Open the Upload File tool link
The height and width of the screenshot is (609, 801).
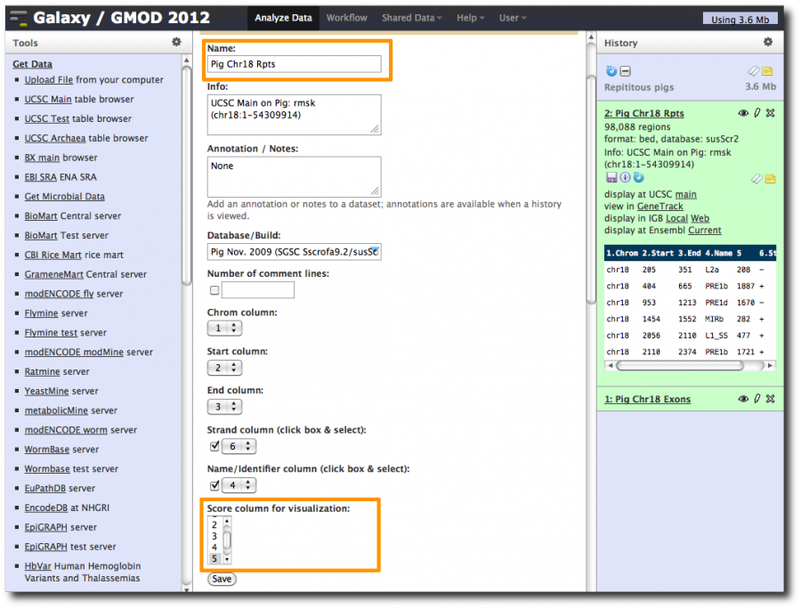point(49,80)
